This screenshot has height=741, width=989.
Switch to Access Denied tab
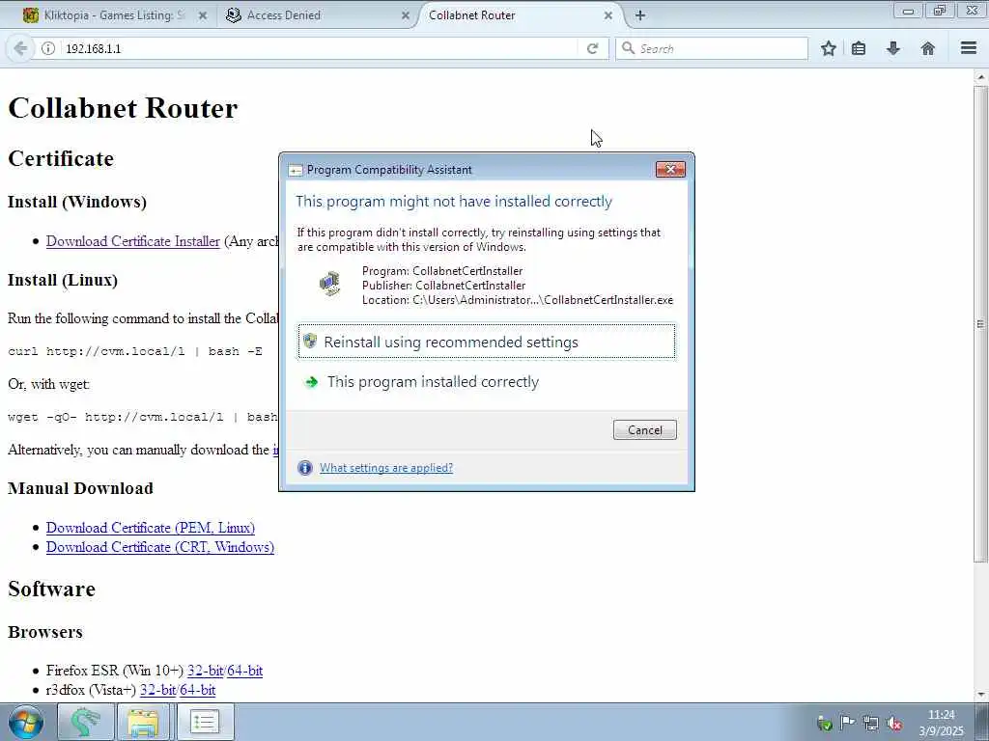point(316,15)
